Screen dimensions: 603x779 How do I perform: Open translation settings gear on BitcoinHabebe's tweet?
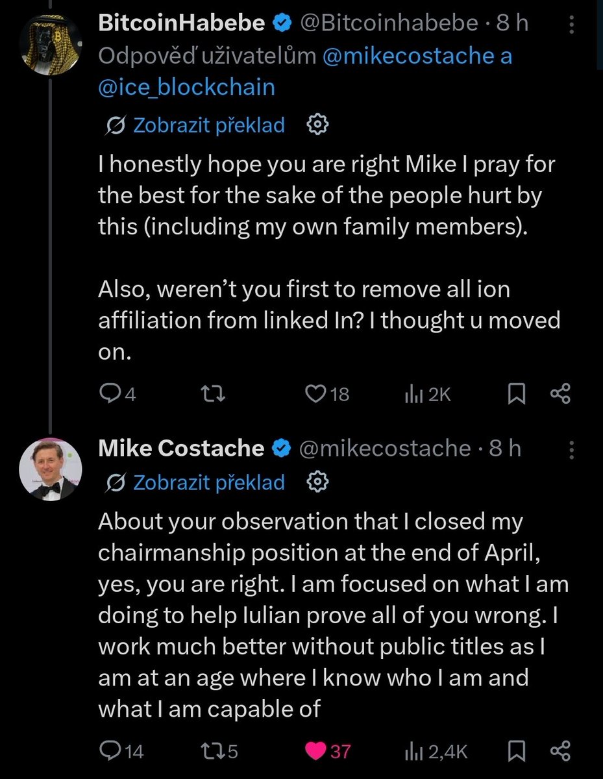click(x=318, y=125)
